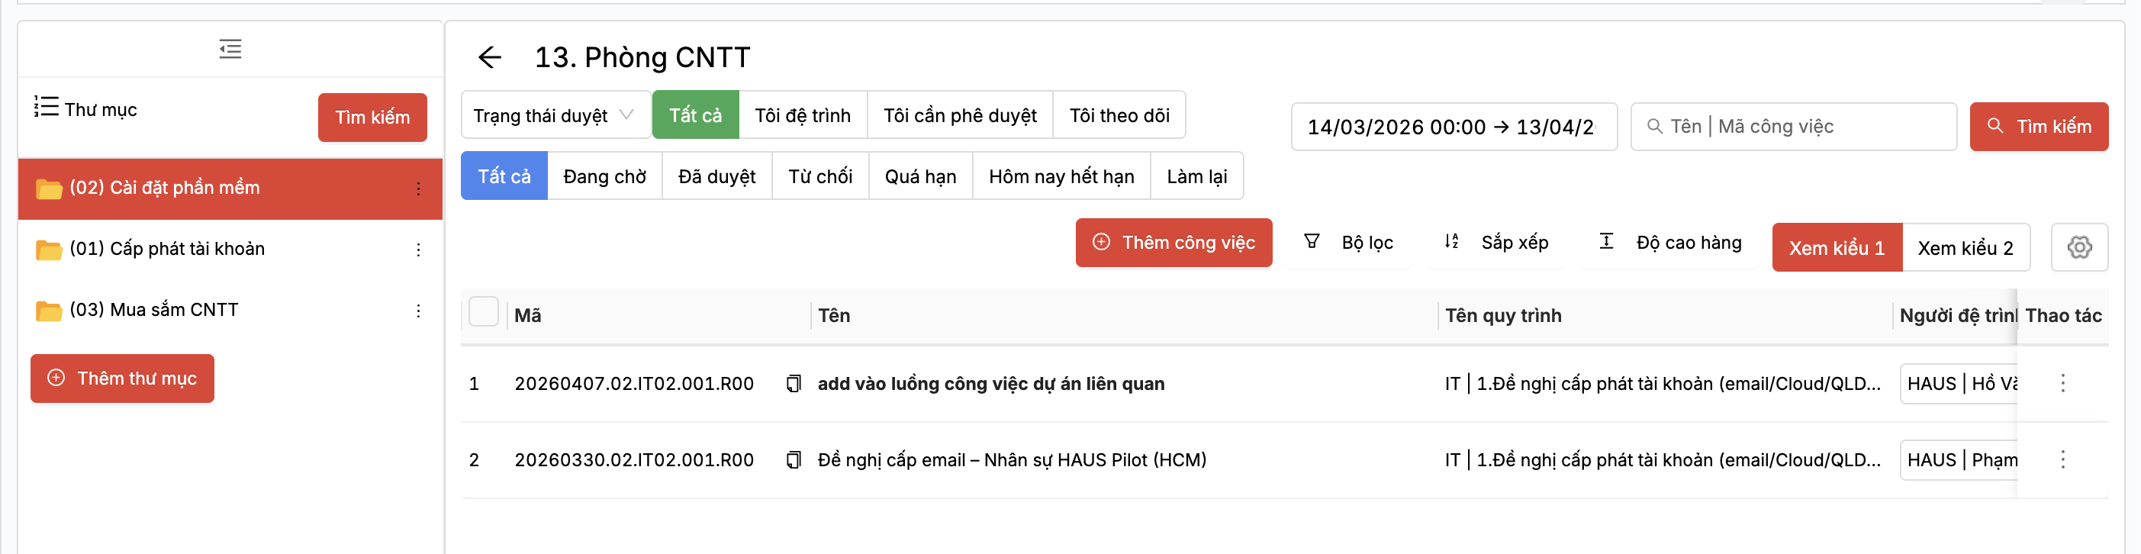Viewport: 2141px width, 554px height.
Task: Focus the Tên | Mã công việc search field
Action: click(x=1804, y=127)
